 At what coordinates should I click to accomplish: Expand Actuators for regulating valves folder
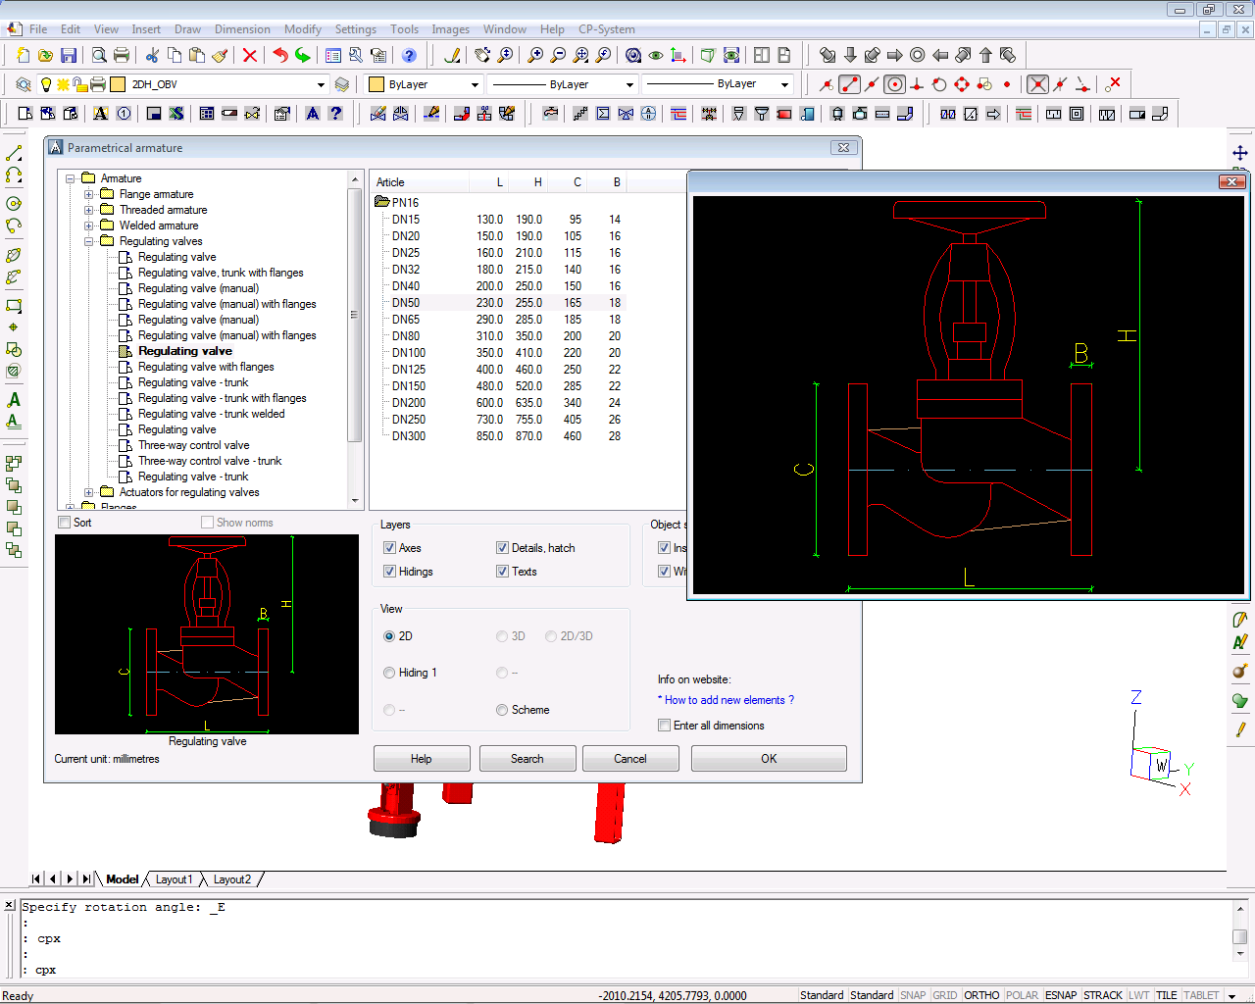(x=88, y=492)
